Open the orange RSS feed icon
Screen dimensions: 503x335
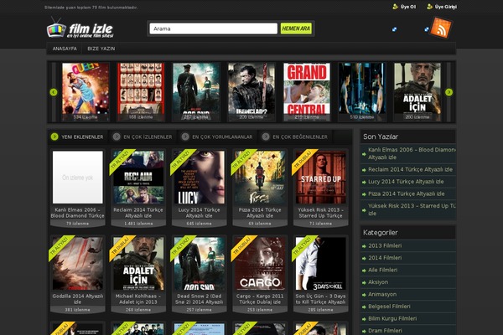click(x=441, y=28)
